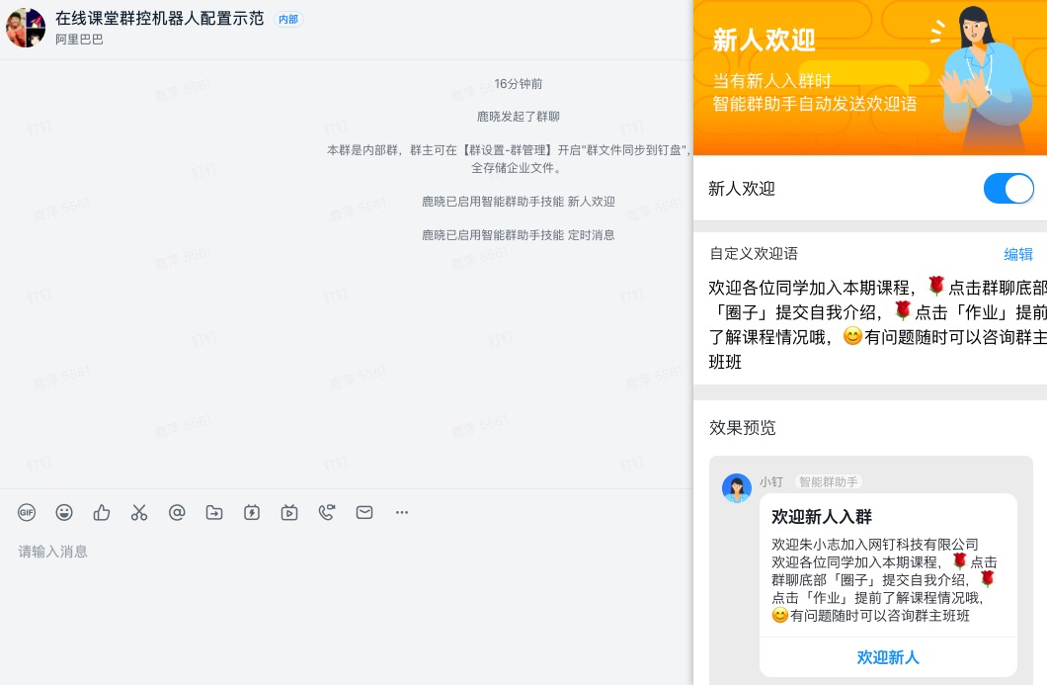Toggle the 新人欢迎 switch off
Screen dimensions: 1047x685
point(1008,189)
